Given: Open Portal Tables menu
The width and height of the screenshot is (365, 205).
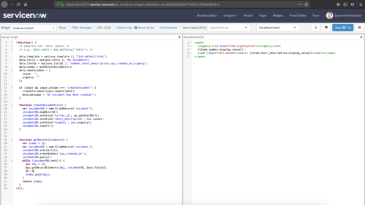Looking at the screenshot, I should (x=298, y=15).
